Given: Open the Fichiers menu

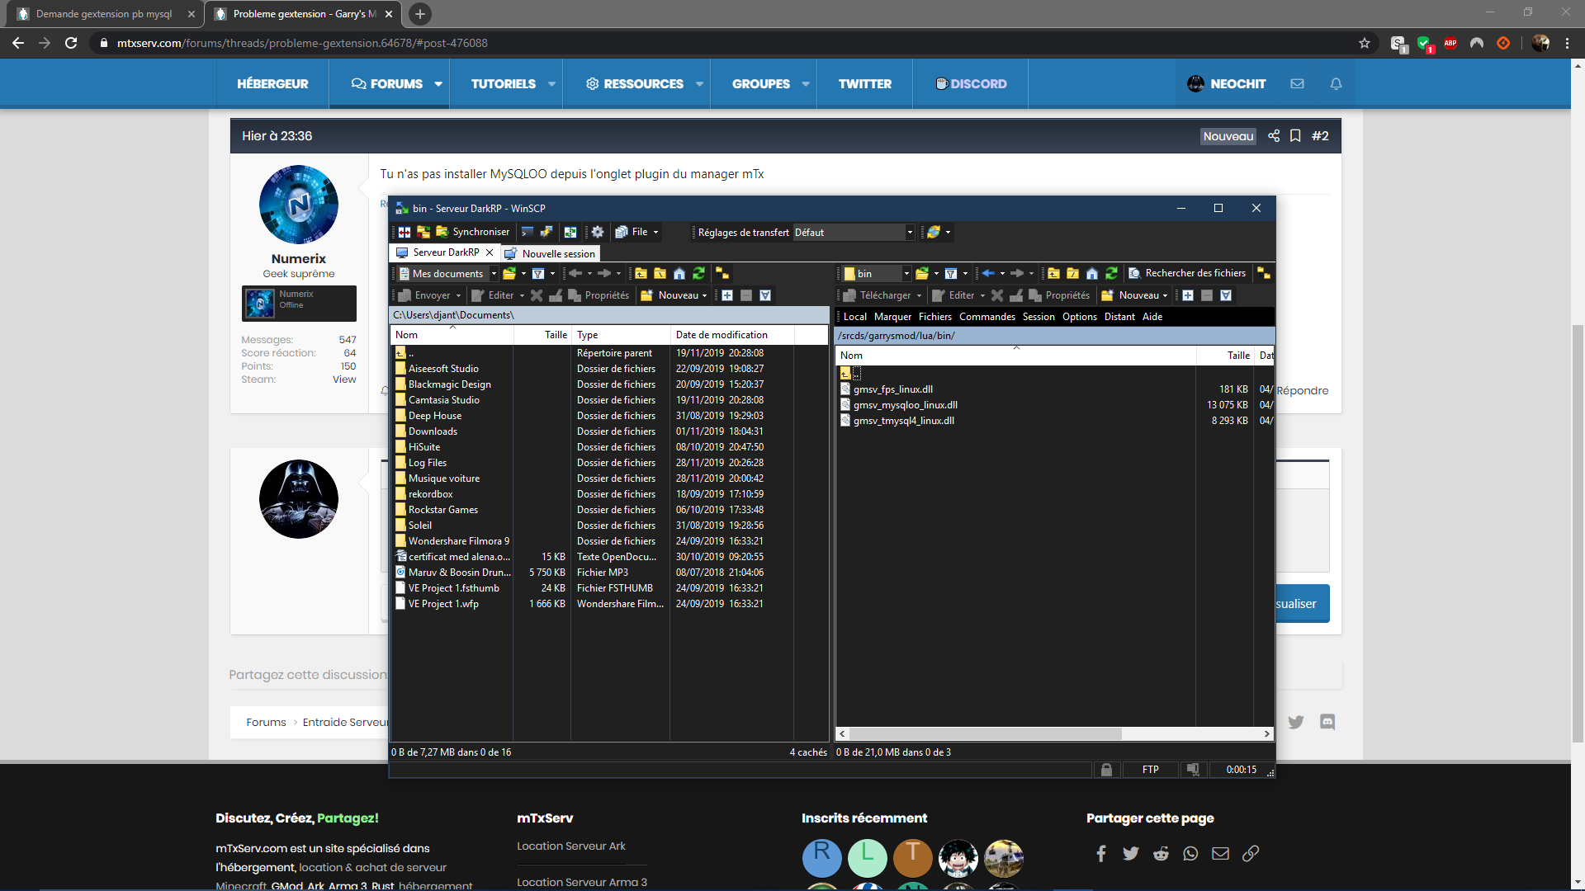Looking at the screenshot, I should point(935,317).
